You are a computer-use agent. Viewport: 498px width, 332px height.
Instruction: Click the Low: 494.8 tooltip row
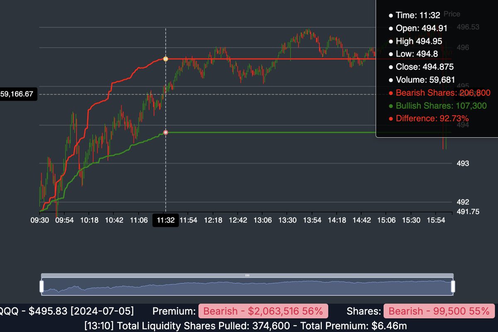pyautogui.click(x=413, y=54)
